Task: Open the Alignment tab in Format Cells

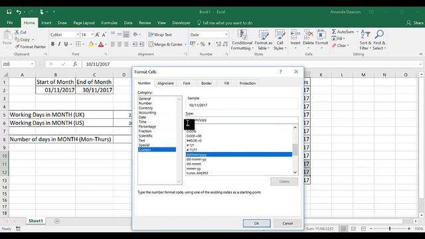Action: 165,83
